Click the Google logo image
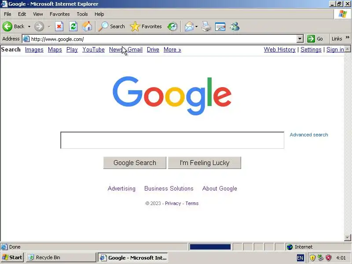This screenshot has width=352, height=264. (172, 96)
